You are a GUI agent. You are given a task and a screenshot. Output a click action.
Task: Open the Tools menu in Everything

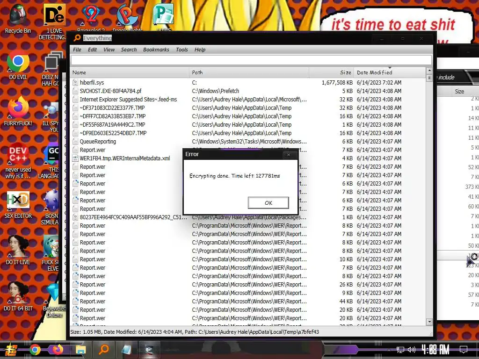click(x=182, y=50)
